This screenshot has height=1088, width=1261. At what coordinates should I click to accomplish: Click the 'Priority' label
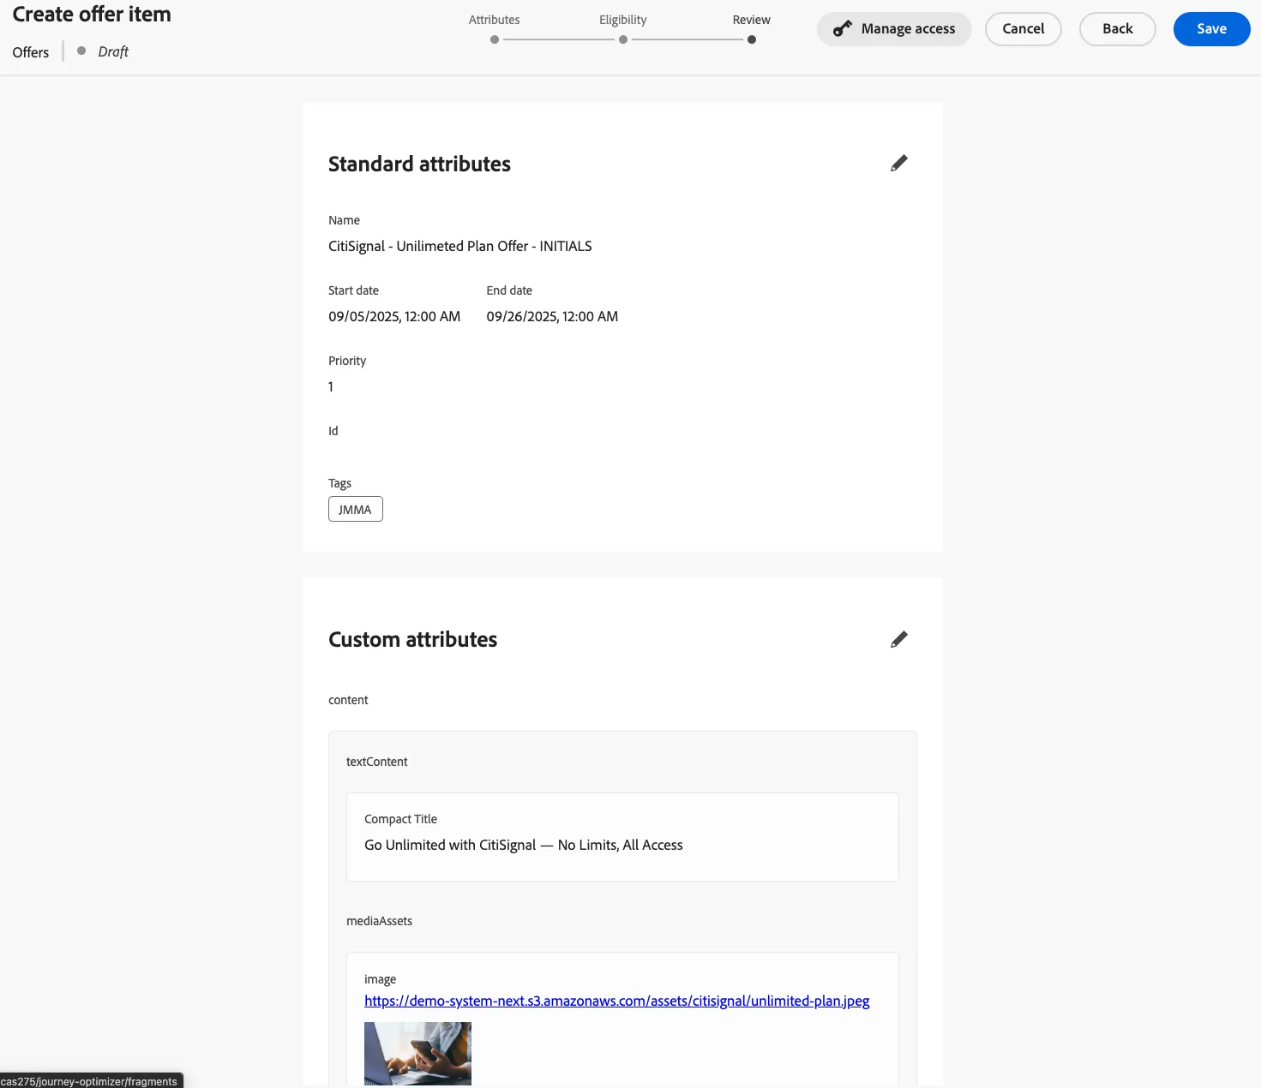[x=347, y=361]
